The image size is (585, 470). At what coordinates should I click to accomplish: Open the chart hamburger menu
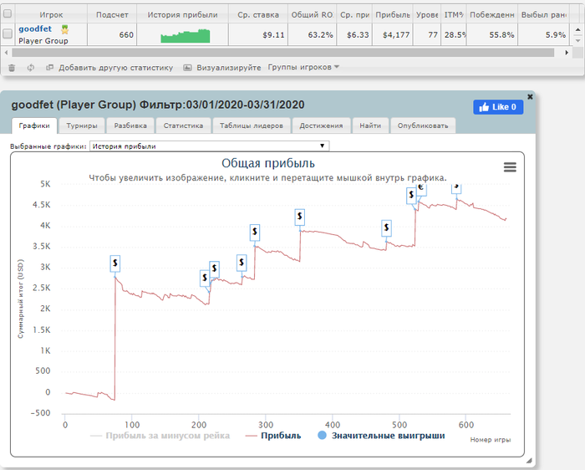point(510,167)
